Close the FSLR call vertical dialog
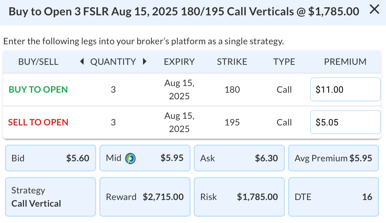The image size is (386, 223). pos(374,9)
